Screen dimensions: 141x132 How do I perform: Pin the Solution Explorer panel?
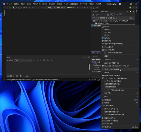(x=130, y=11)
